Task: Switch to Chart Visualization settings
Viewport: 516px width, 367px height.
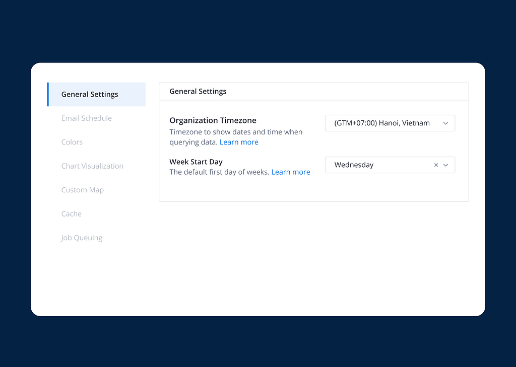Action: point(92,166)
